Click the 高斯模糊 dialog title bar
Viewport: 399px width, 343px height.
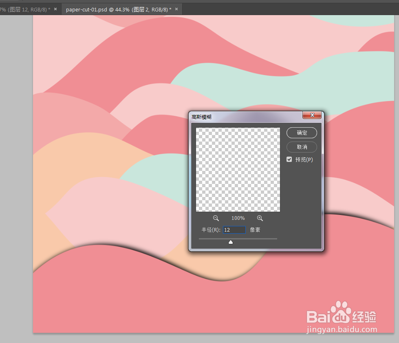click(246, 117)
